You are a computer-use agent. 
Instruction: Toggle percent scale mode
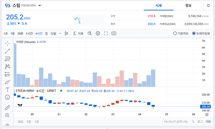tap(193, 122)
